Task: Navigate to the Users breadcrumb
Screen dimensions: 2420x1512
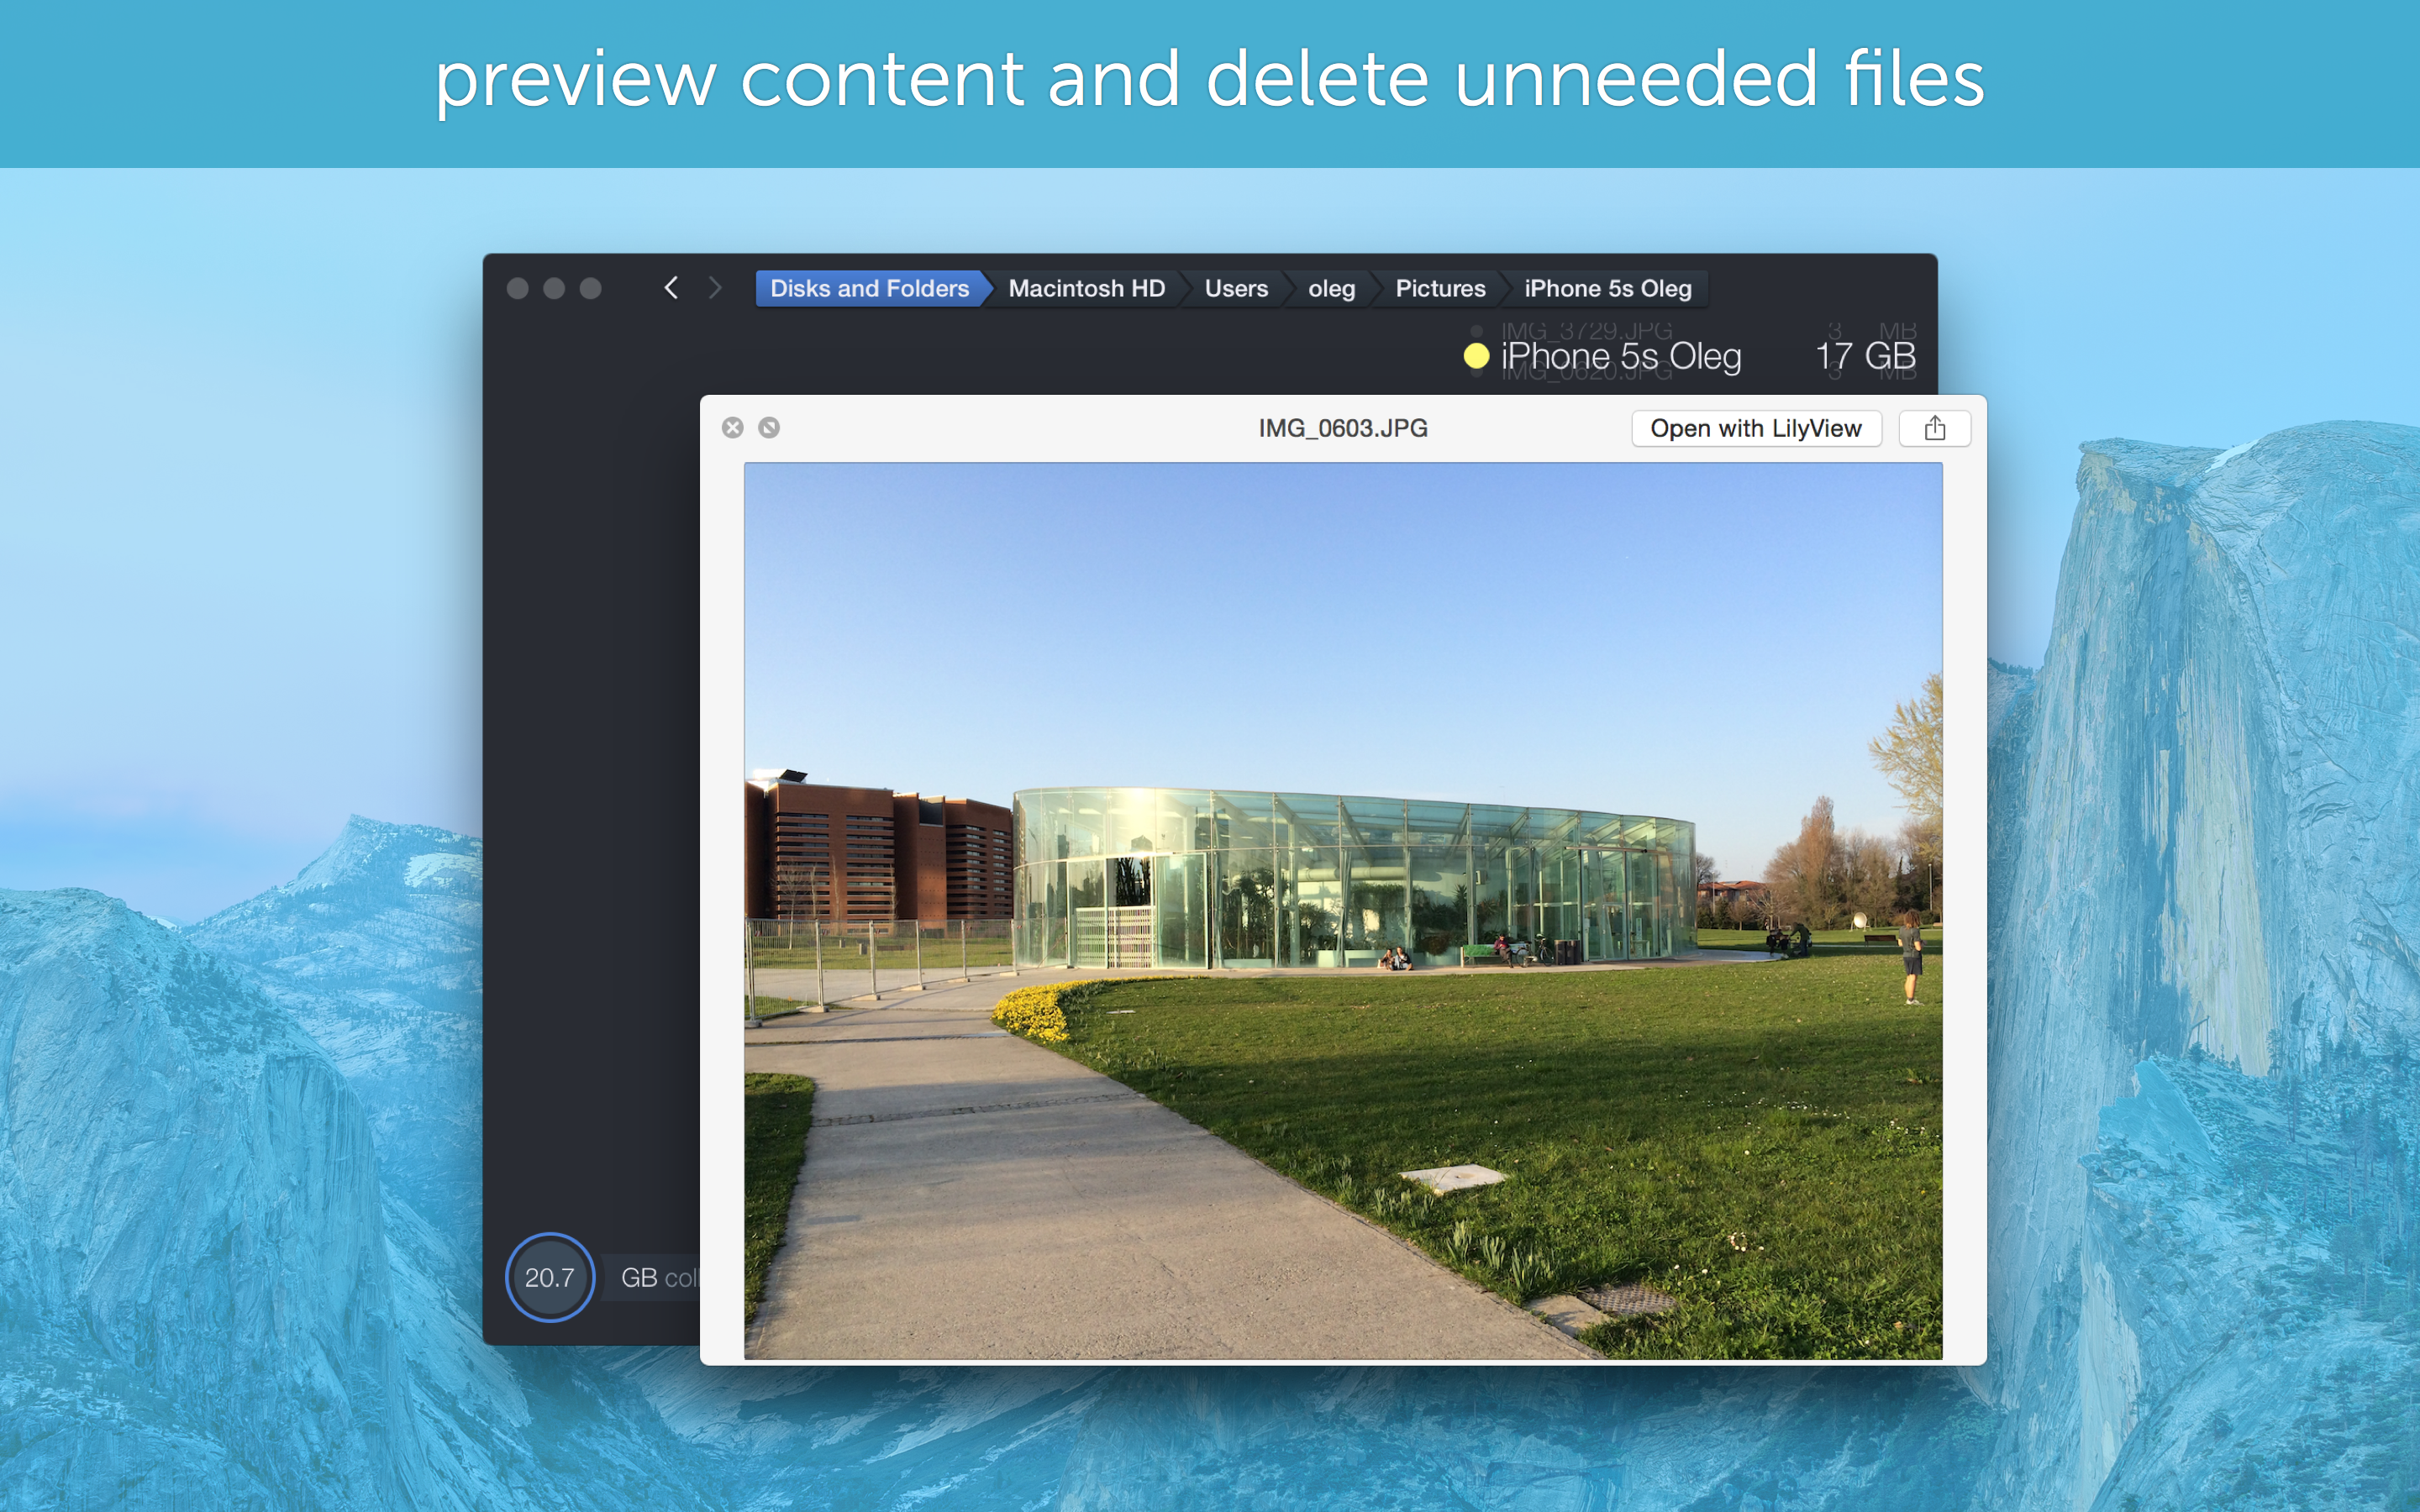Action: pyautogui.click(x=1236, y=288)
